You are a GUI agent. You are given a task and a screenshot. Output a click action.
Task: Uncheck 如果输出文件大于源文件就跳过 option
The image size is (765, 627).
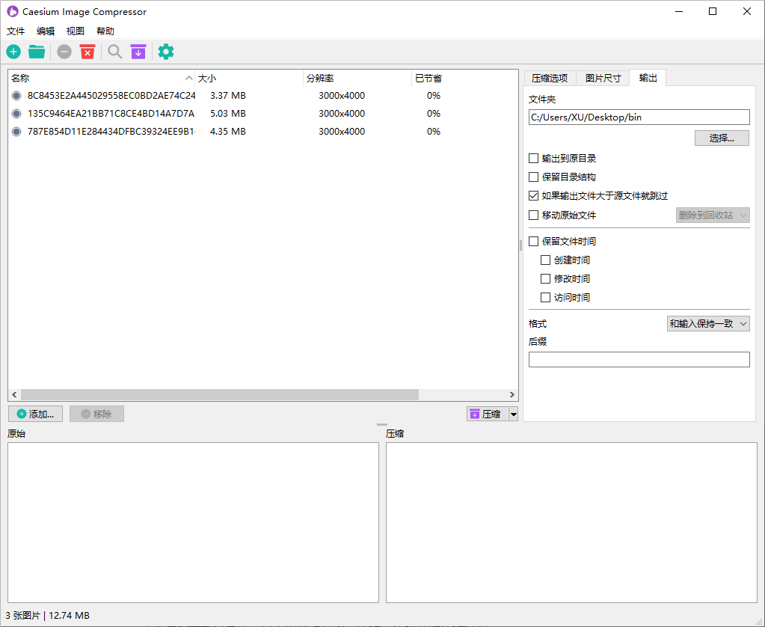[x=533, y=196]
